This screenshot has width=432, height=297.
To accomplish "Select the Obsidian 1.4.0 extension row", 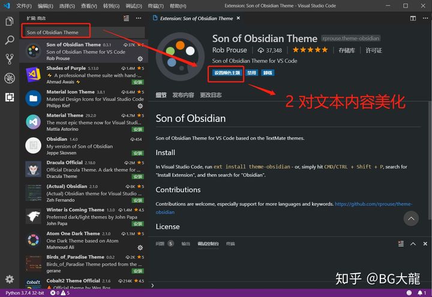I will 84,146.
